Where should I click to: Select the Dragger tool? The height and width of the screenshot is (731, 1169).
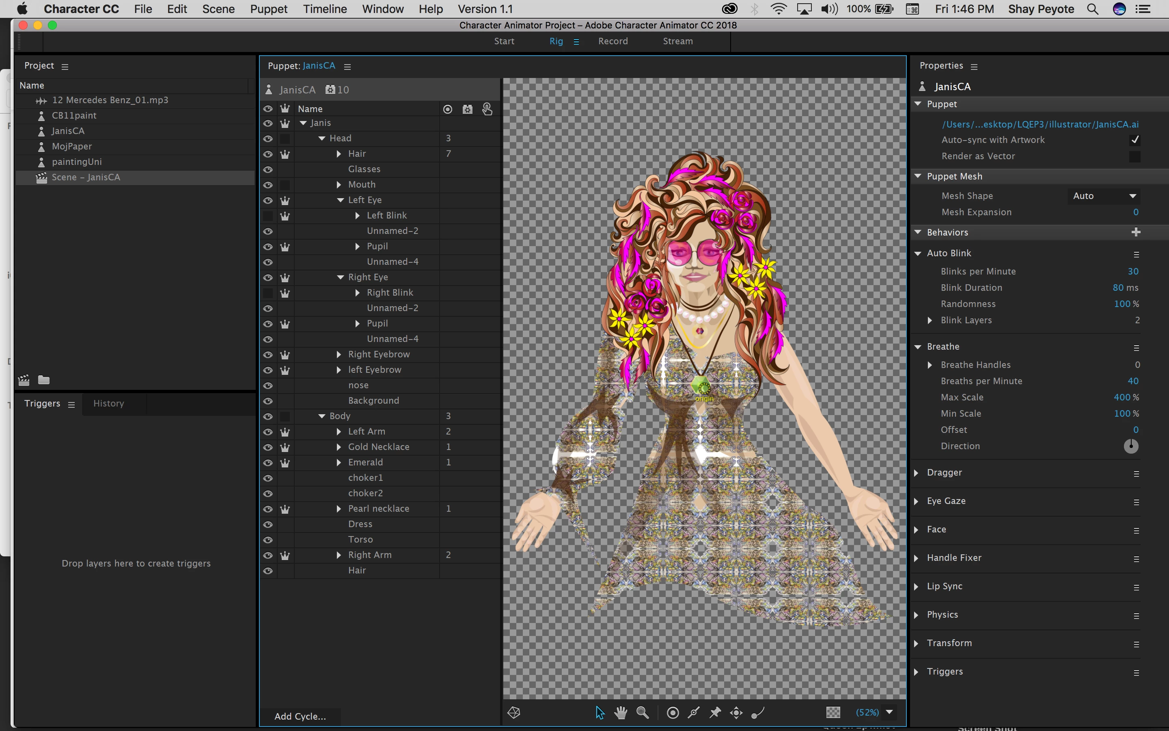coord(736,712)
